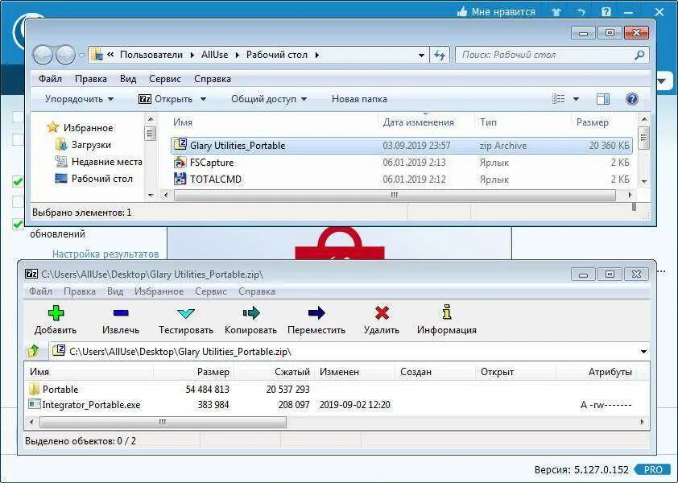Expand the arrow after Пользователи breadcrumb
This screenshot has height=483, width=678.
(192, 55)
